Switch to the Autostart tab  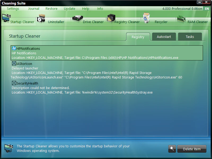(x=164, y=37)
